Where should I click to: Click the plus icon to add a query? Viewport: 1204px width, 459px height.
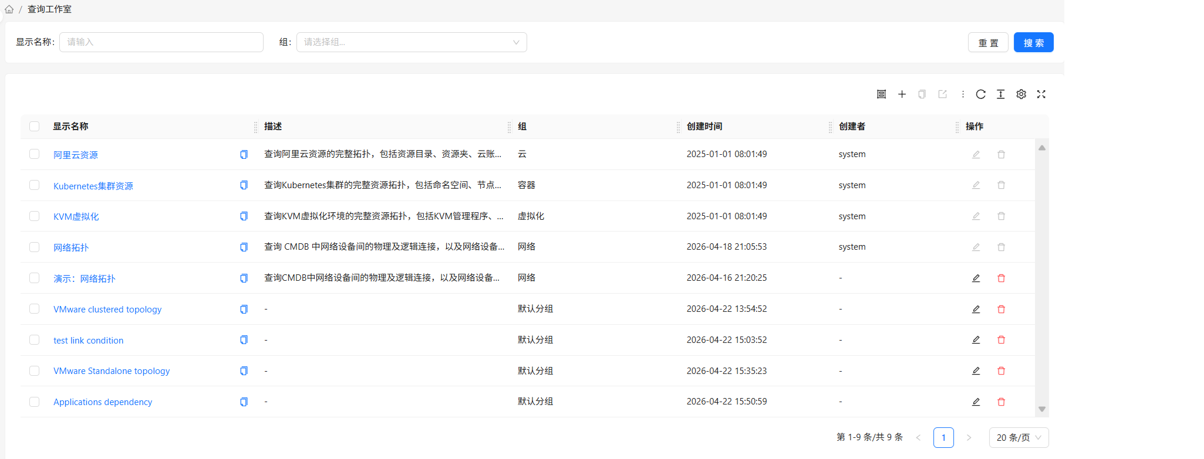coord(902,94)
